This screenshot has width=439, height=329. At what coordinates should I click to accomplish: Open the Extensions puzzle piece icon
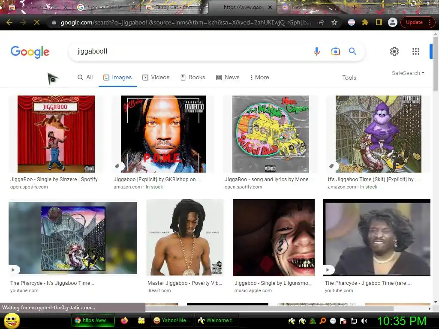coord(365,22)
